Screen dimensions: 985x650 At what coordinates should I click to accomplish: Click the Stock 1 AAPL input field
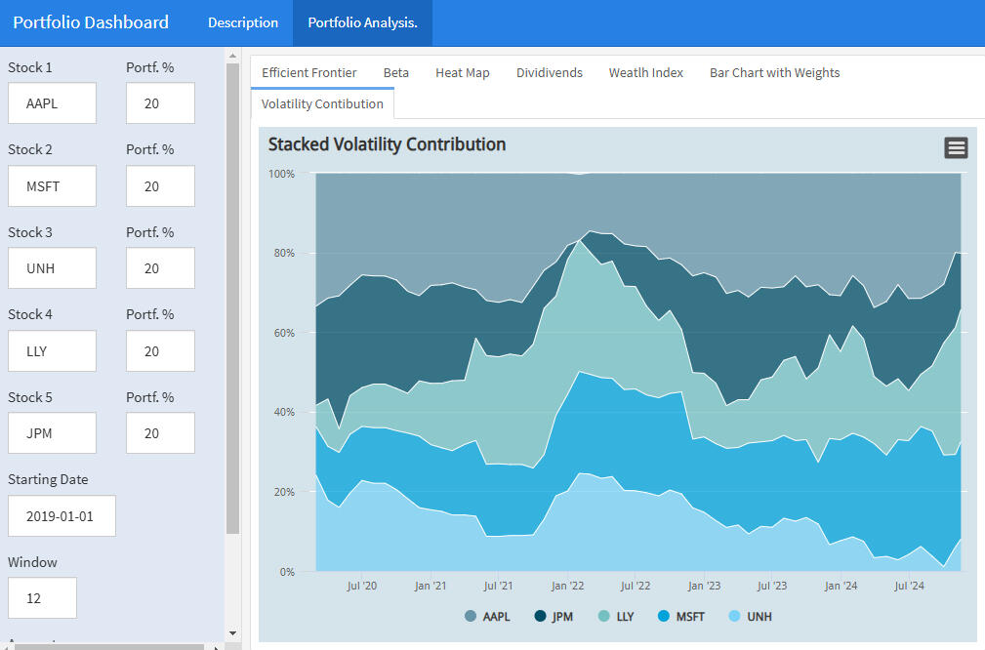tap(53, 103)
